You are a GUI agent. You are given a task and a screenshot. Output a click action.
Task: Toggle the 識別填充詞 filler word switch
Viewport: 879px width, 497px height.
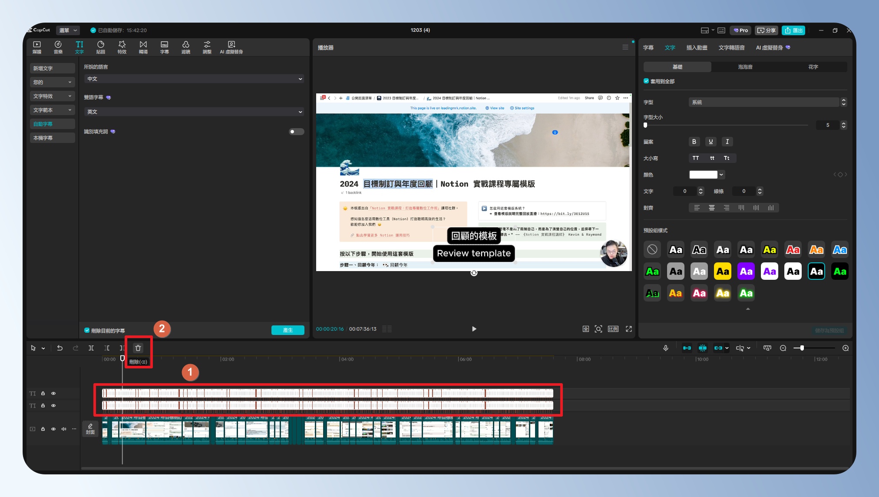(x=296, y=132)
